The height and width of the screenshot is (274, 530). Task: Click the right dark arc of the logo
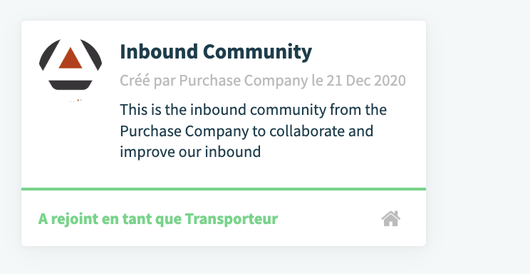click(x=92, y=54)
